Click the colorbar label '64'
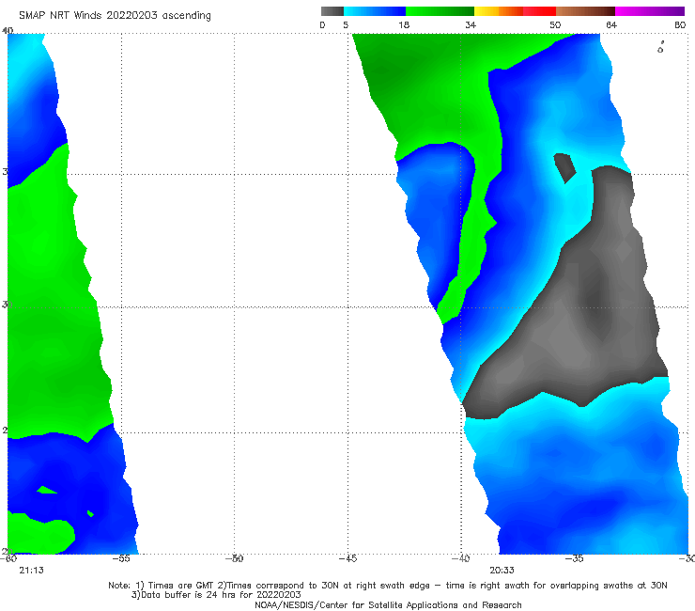The height and width of the screenshot is (611, 695). (x=611, y=24)
